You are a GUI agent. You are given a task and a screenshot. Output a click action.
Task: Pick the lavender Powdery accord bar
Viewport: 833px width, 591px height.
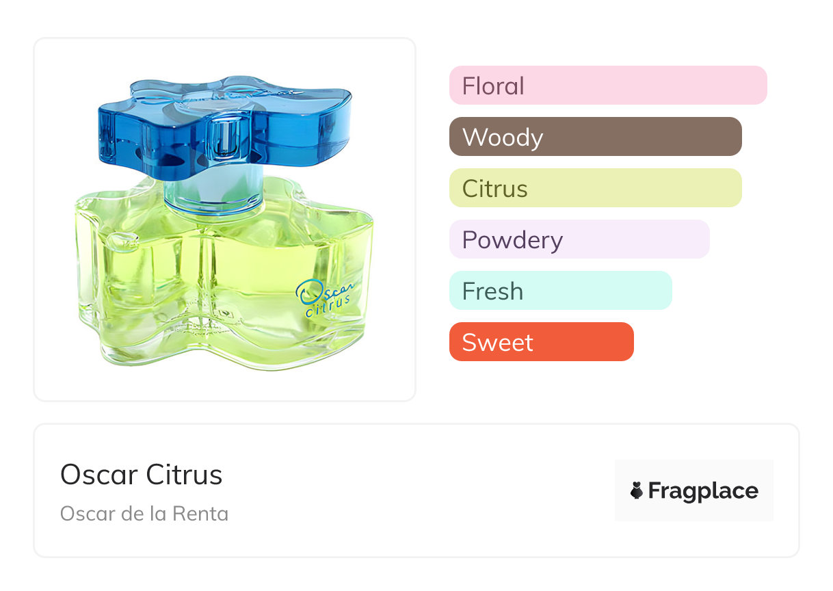click(x=579, y=239)
